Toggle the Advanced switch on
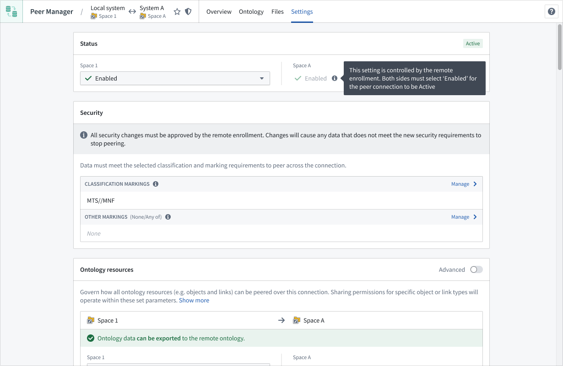This screenshot has width=563, height=366. point(476,269)
